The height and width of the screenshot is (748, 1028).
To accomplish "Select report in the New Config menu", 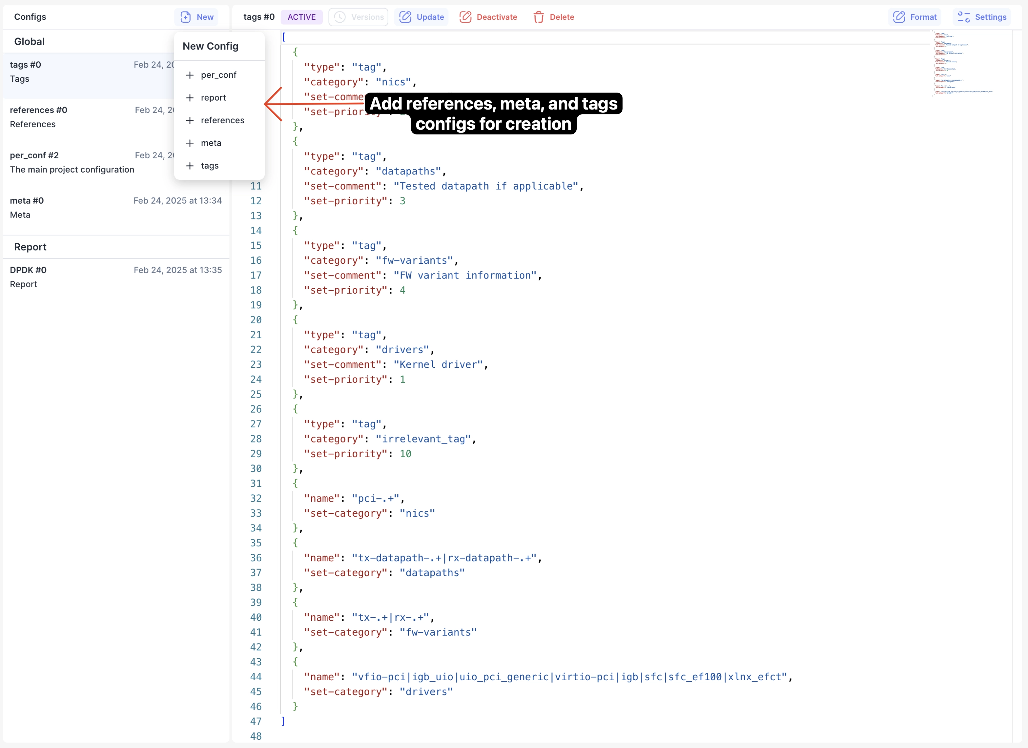I will (214, 98).
